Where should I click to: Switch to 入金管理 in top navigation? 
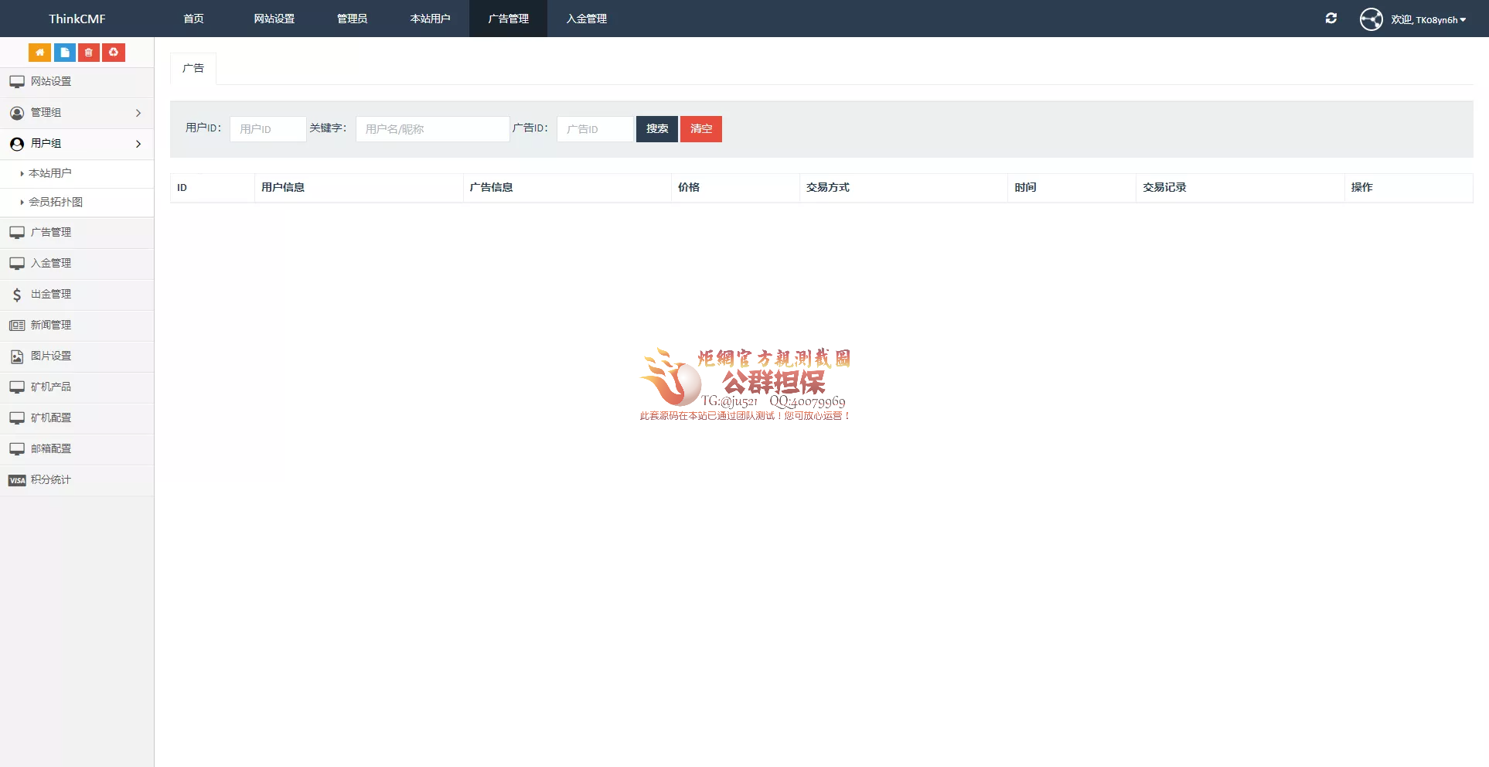click(586, 19)
